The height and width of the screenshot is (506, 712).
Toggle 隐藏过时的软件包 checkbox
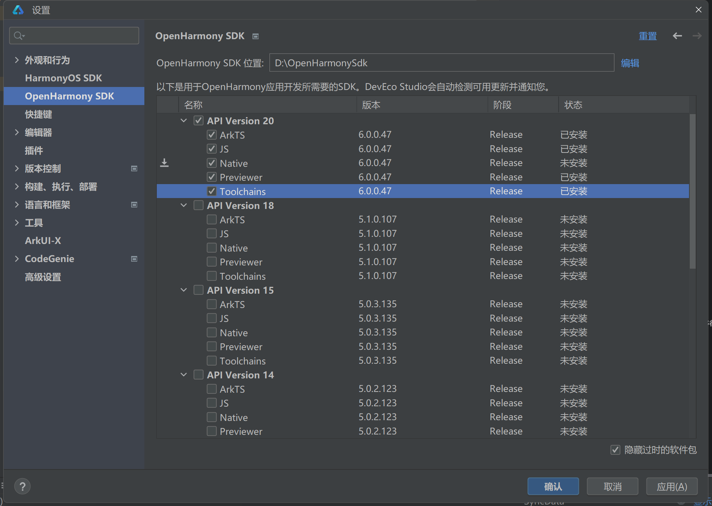615,450
